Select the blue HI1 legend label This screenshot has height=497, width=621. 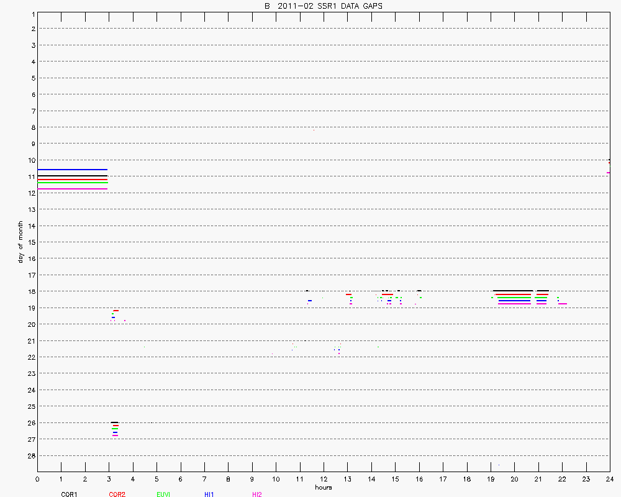[x=209, y=495]
